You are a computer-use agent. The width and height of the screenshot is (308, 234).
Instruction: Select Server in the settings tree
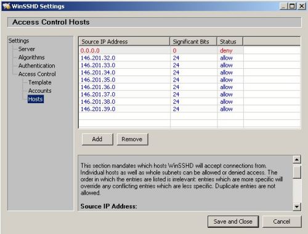click(x=26, y=49)
